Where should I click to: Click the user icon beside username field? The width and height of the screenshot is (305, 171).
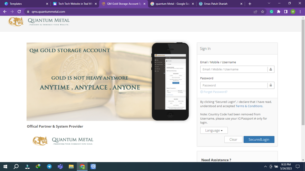271,69
